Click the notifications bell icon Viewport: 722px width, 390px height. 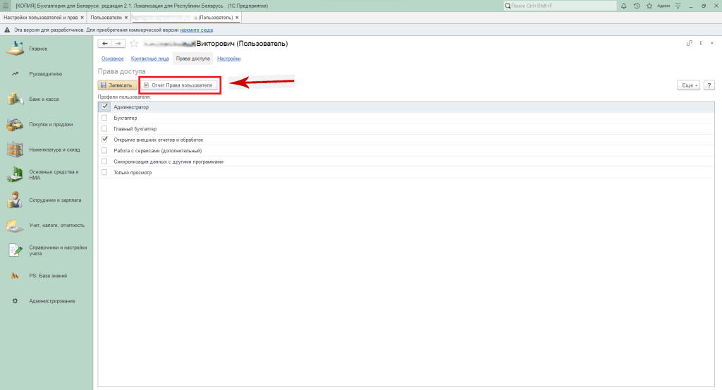point(624,6)
